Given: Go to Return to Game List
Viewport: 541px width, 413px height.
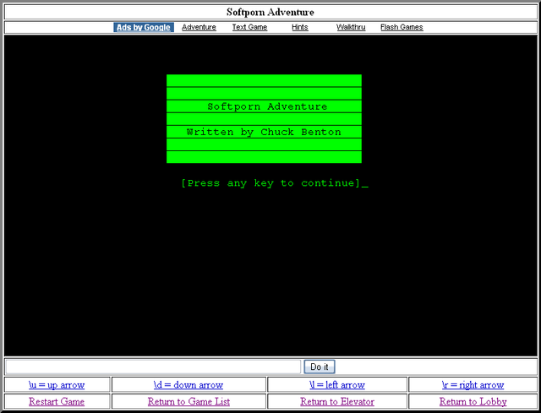Looking at the screenshot, I should [189, 402].
